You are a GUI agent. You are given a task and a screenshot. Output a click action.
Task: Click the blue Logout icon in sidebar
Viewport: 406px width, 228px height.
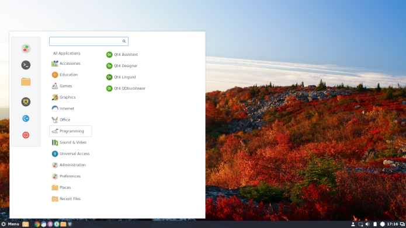pyautogui.click(x=26, y=118)
